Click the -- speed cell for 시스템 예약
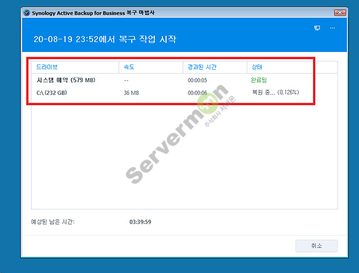The width and height of the screenshot is (359, 273). [126, 80]
